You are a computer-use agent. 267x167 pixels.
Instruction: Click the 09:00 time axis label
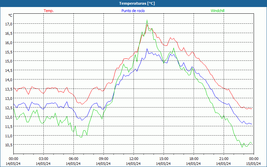click(x=103, y=159)
